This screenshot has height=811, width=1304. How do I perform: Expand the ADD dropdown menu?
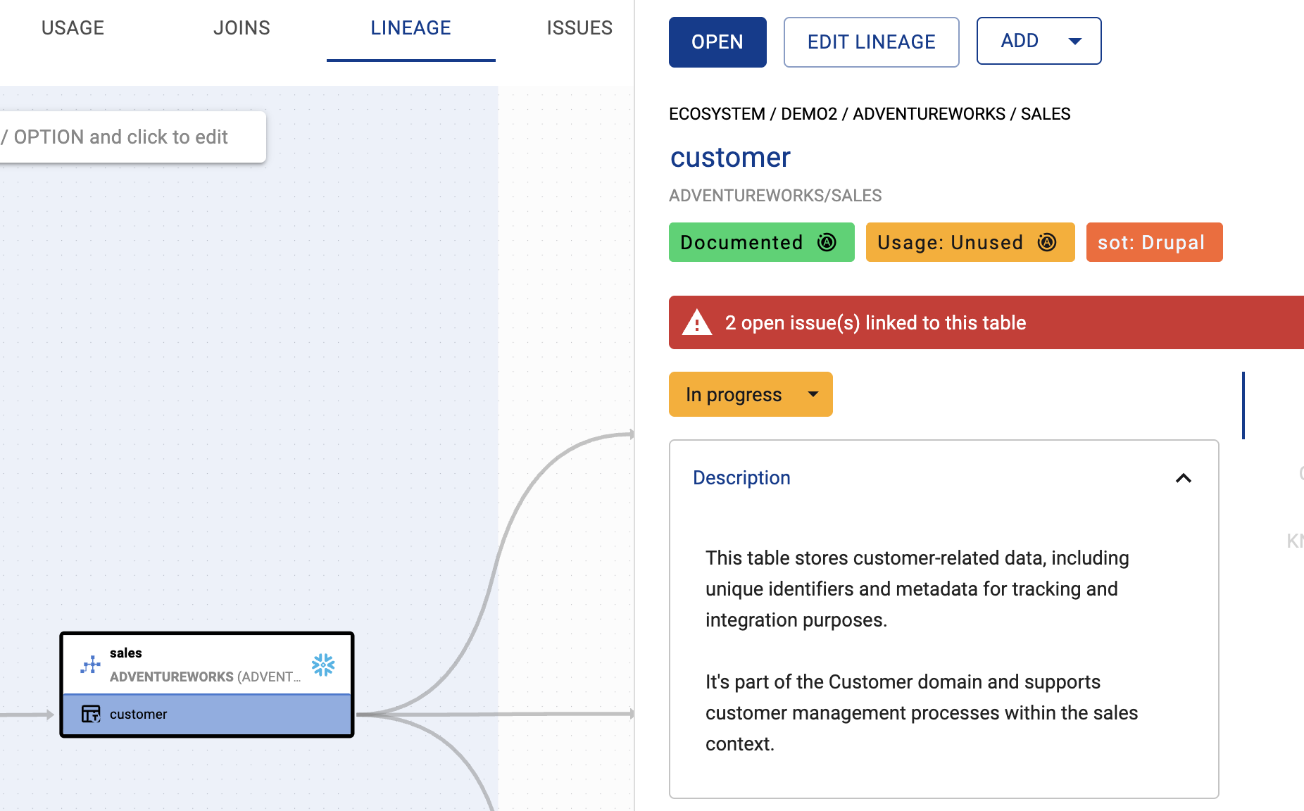pos(1039,41)
